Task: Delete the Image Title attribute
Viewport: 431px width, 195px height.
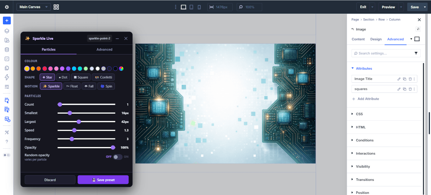Action: coord(410,79)
